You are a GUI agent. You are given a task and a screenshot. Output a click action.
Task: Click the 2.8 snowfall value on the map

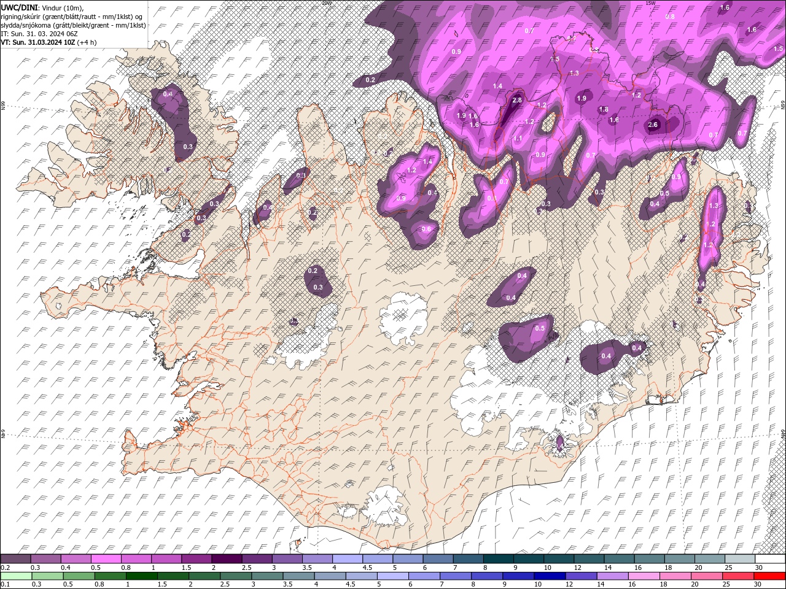pyautogui.click(x=517, y=100)
